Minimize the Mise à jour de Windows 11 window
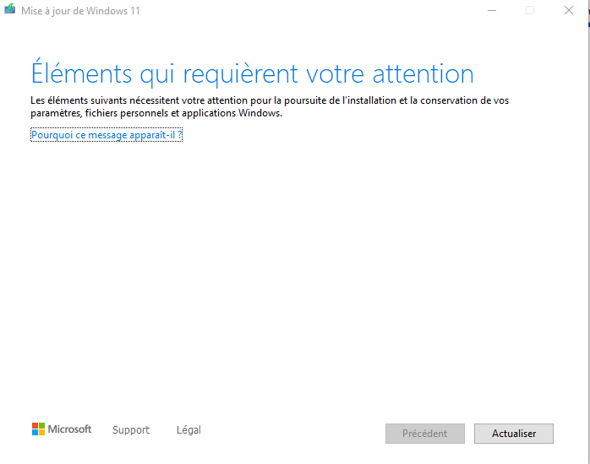 492,10
